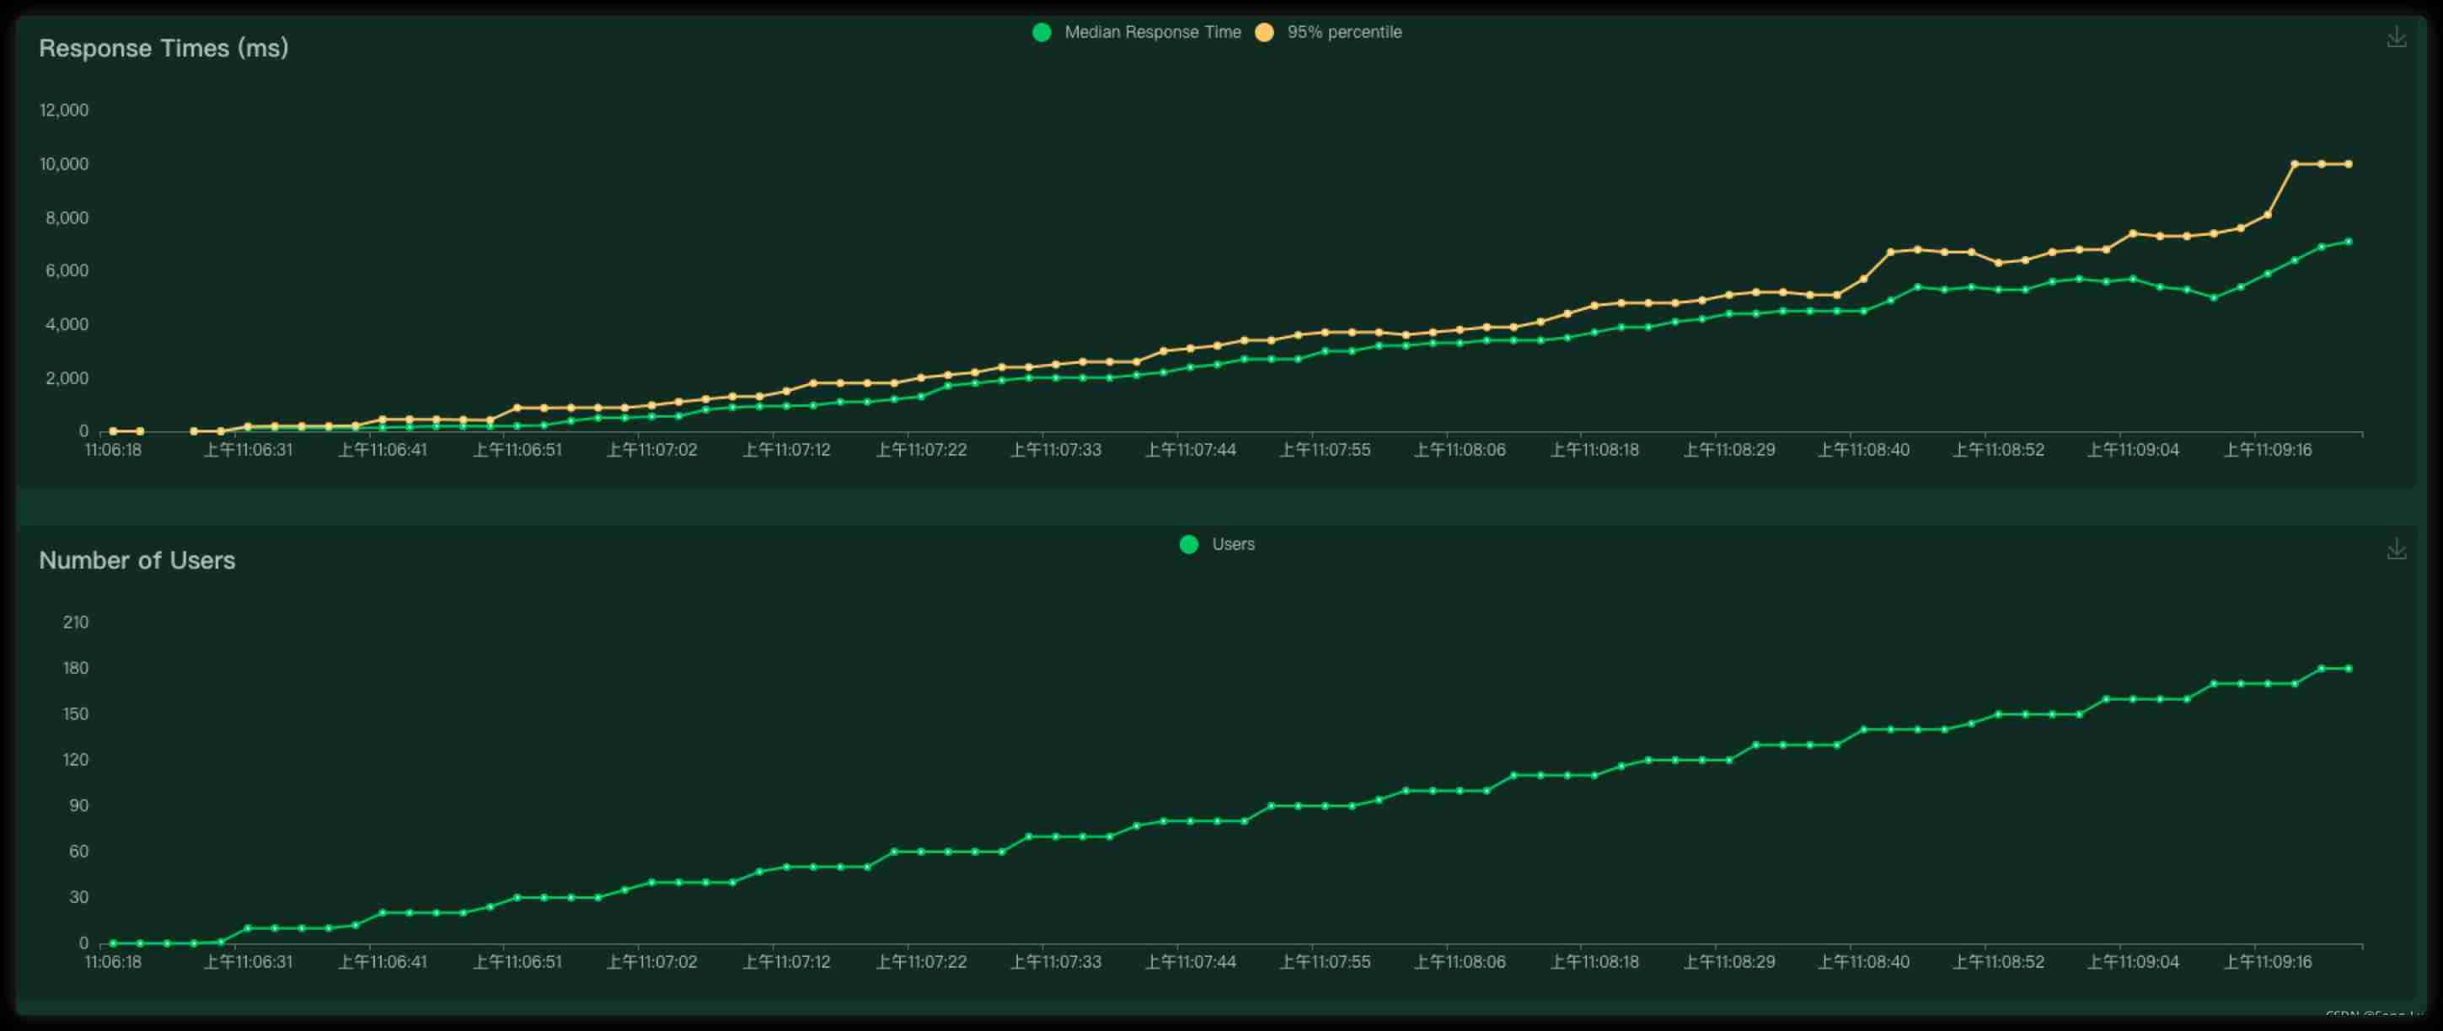Screen dimensions: 2443x1031
Task: Click the 4,000 y-axis label
Action: [67, 325]
